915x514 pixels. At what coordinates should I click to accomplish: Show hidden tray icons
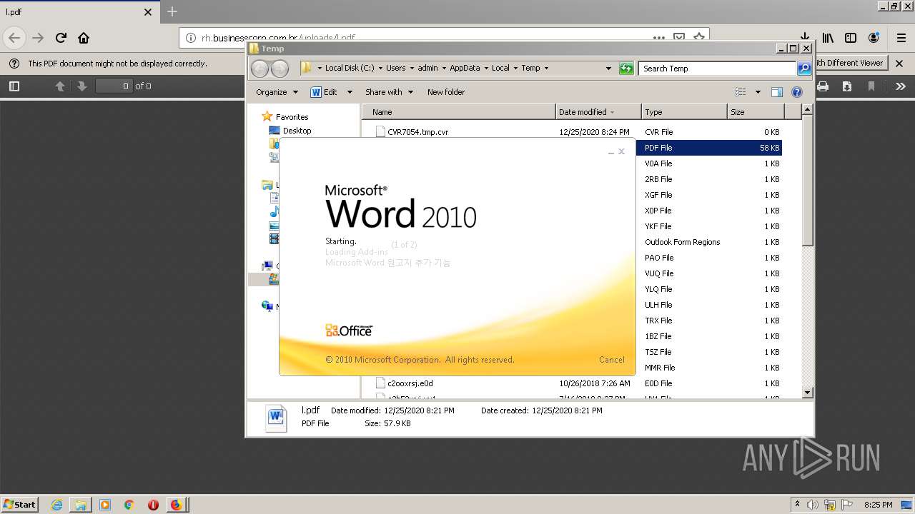pyautogui.click(x=797, y=505)
